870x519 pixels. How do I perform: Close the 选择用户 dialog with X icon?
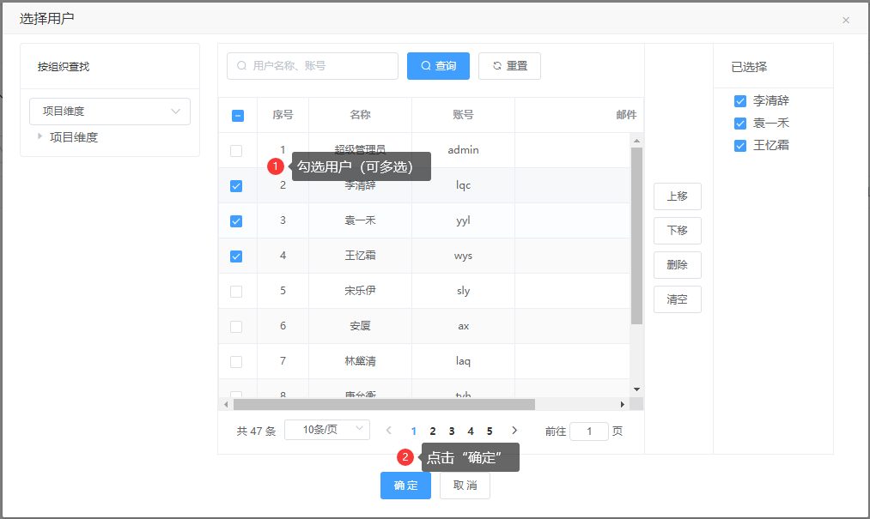[x=846, y=20]
